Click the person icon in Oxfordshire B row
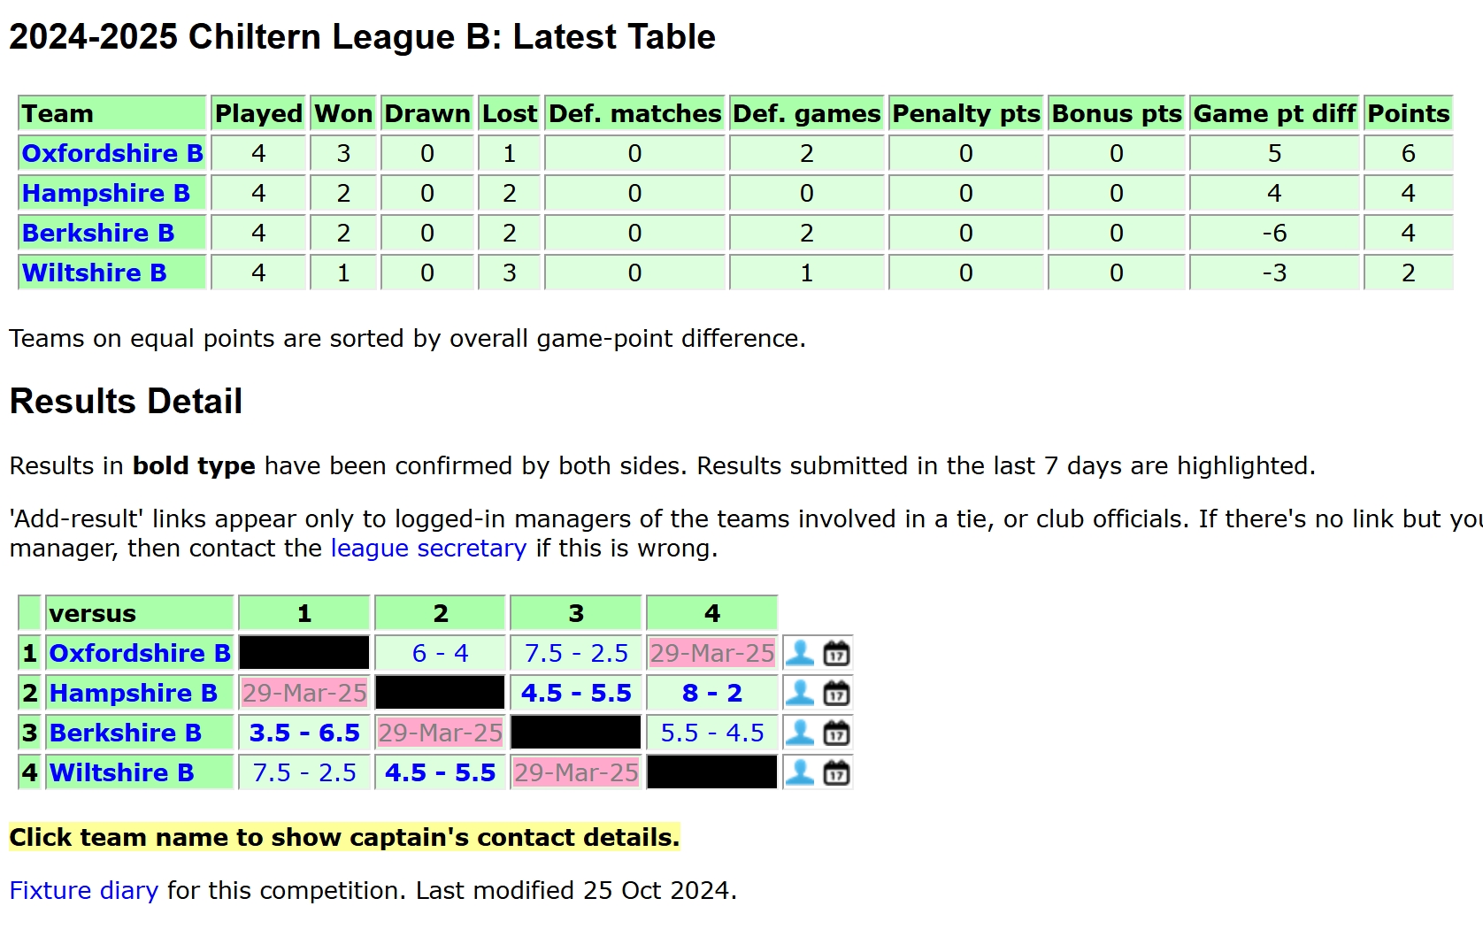The height and width of the screenshot is (929, 1483). pyautogui.click(x=800, y=653)
